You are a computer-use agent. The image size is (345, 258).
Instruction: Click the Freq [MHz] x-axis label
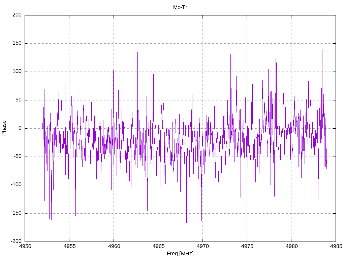click(180, 254)
